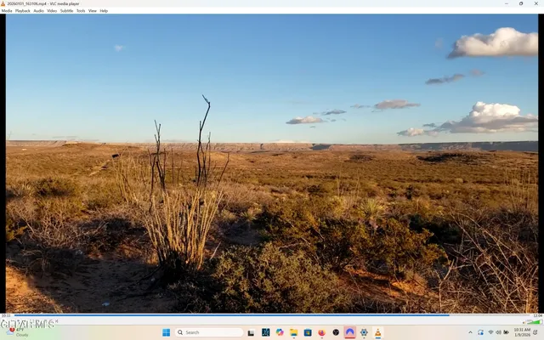
Task: Show hidden system tray icons
Action: [x=470, y=332]
